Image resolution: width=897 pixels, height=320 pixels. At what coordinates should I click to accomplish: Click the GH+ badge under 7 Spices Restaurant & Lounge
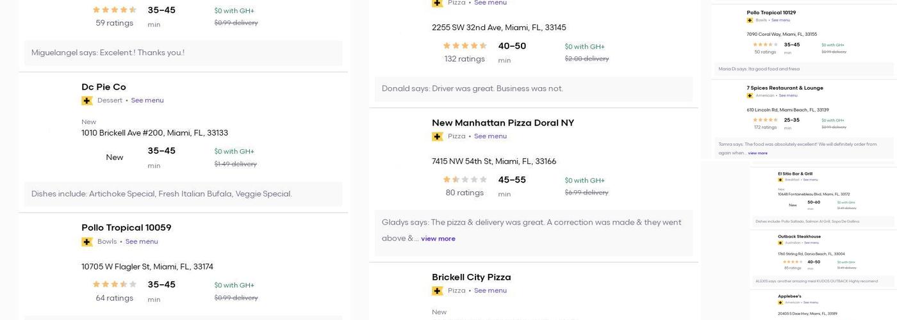tap(750, 95)
